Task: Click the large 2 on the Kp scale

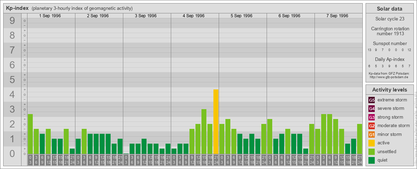Action: point(12,124)
